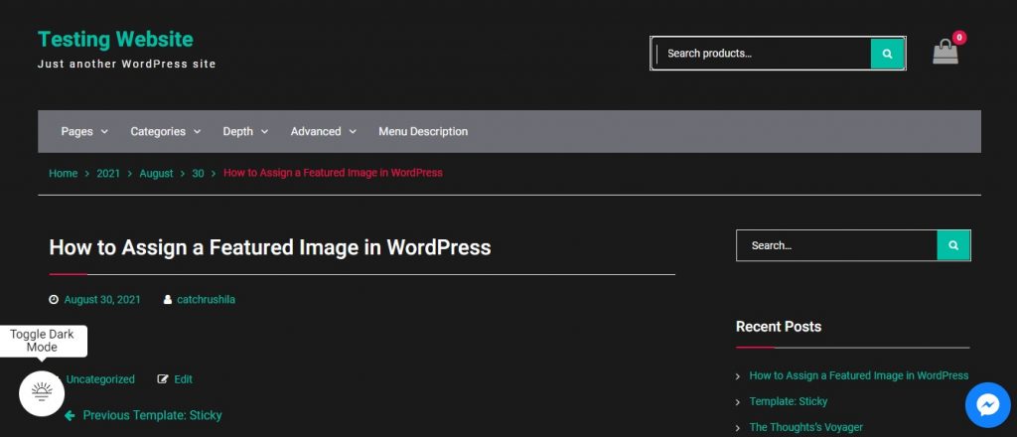
Task: Expand the Depth menu chevron
Action: pyautogui.click(x=264, y=132)
